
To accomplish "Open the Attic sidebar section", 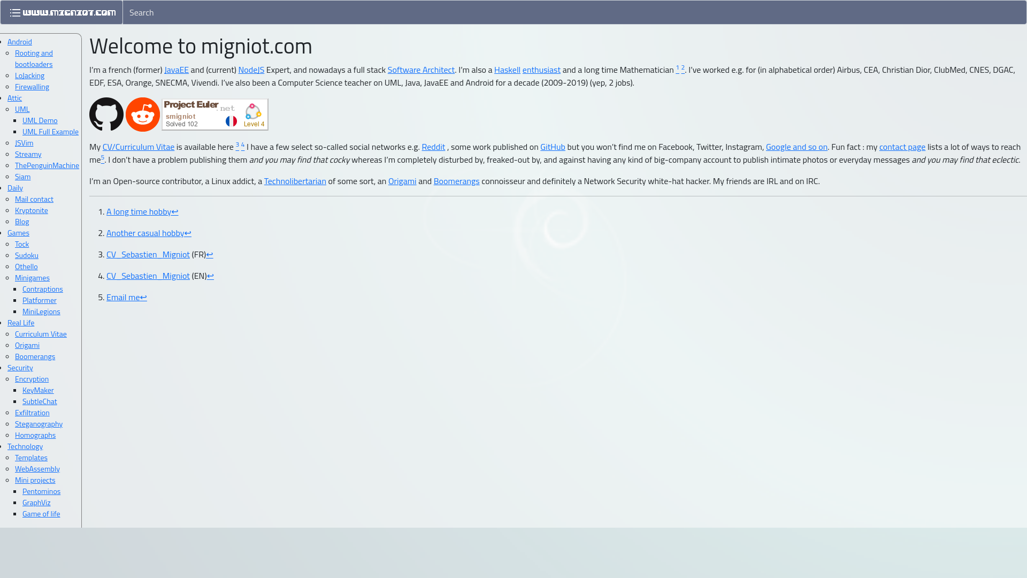I will click(14, 98).
